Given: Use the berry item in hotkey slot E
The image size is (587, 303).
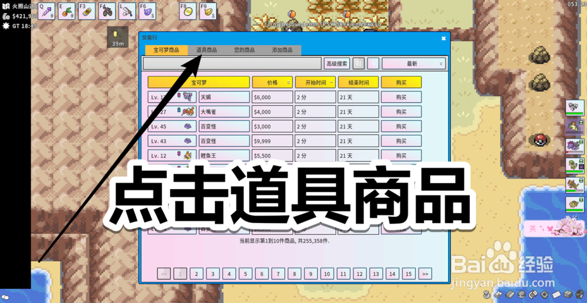Looking at the screenshot, I should 67,11.
